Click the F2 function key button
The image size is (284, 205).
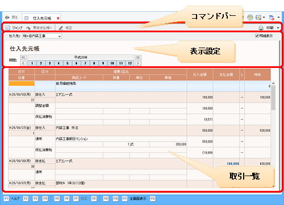tap(26, 199)
